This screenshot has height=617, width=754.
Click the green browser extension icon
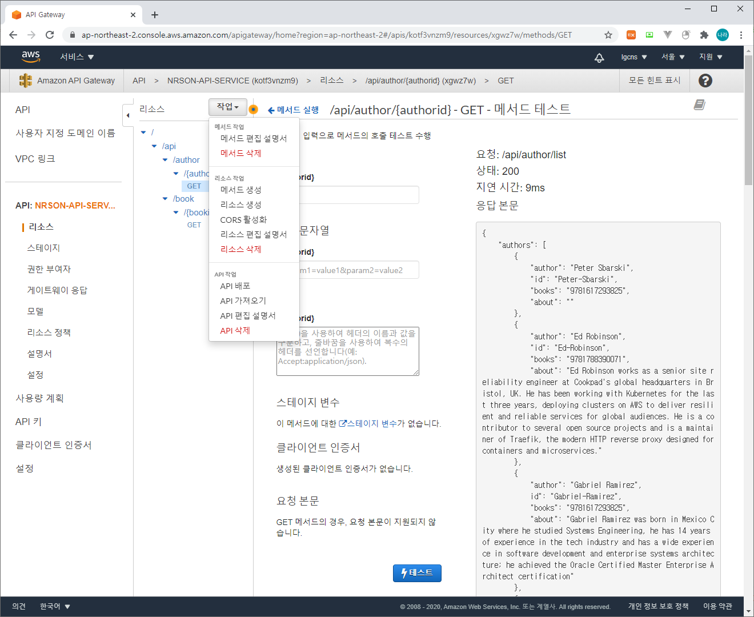pyautogui.click(x=649, y=35)
